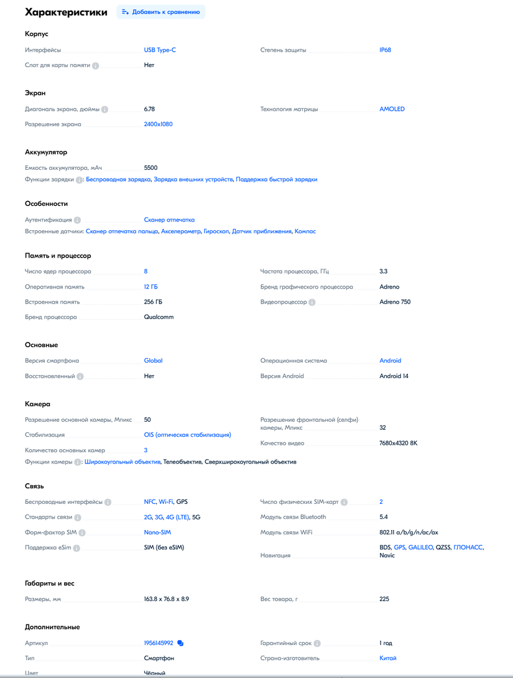Screen dimensions: 513x678
Task: Open the 'USB Type-C' interface link
Action: point(160,50)
